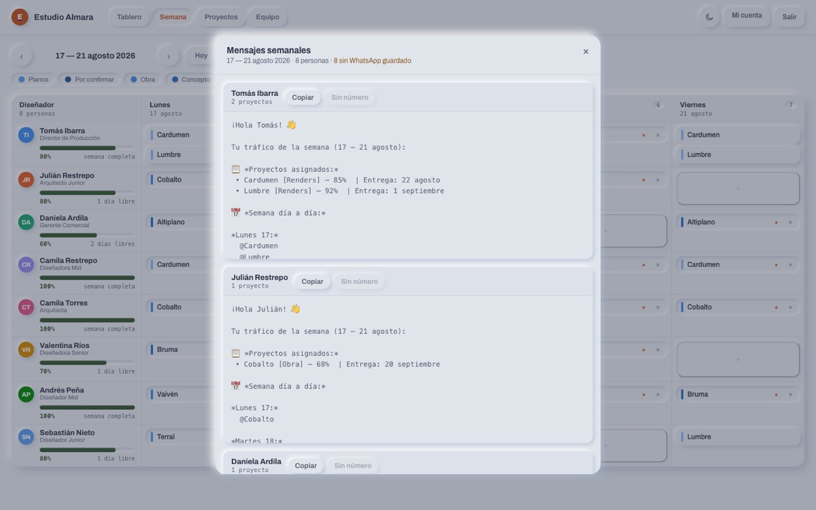Close the Mensajes semanales dialog
The image size is (816, 510).
tap(586, 52)
